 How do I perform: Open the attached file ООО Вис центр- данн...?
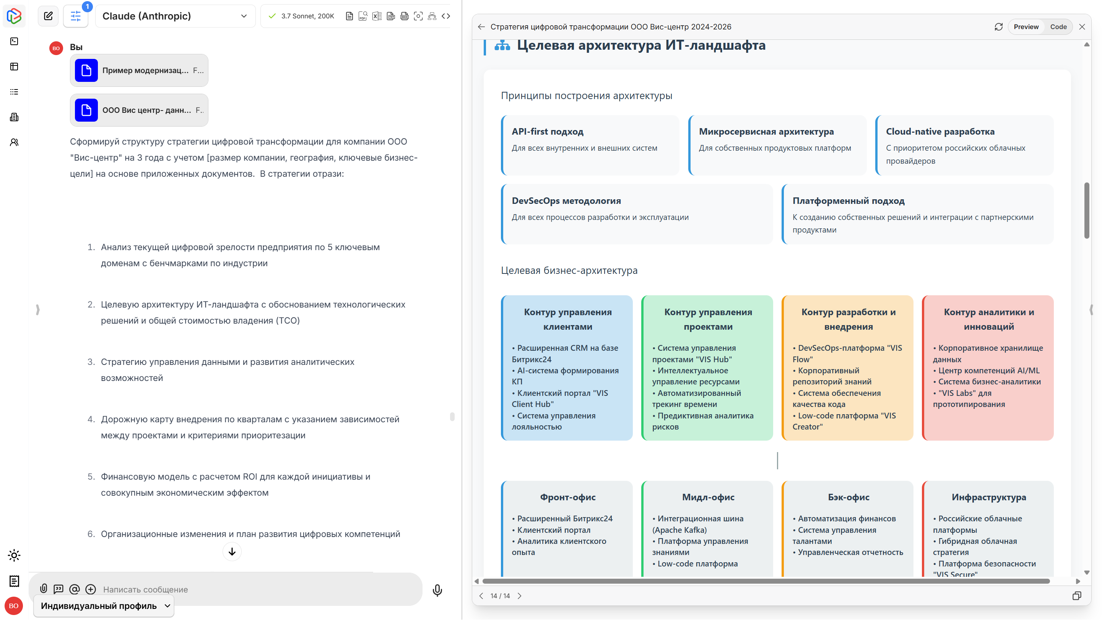139,111
